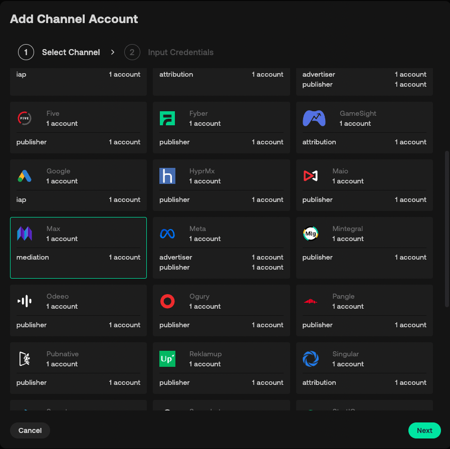Click the Singular blue swirl logo
This screenshot has width=450, height=449.
coord(311,359)
